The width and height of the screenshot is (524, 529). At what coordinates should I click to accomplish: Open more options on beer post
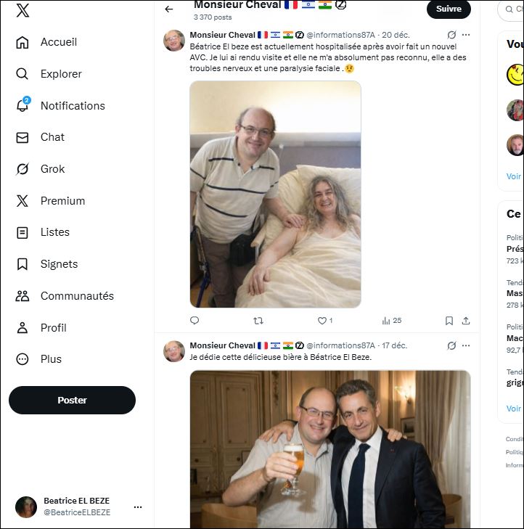click(466, 345)
